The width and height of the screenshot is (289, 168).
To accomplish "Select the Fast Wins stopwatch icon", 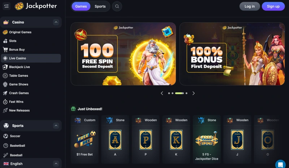I will [5, 102].
